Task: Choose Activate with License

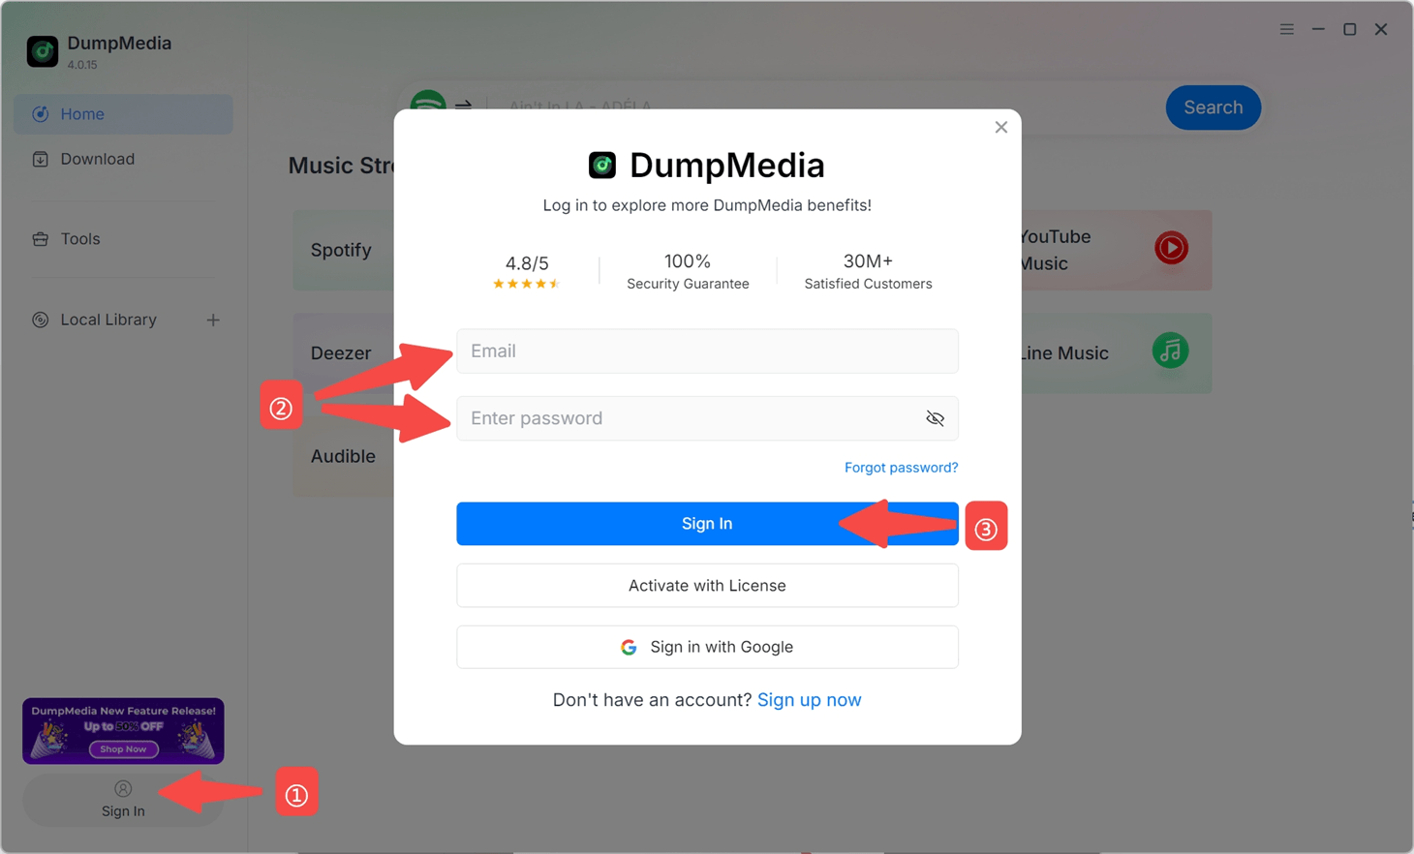Action: (x=707, y=586)
